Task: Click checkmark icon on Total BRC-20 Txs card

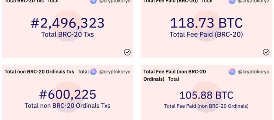Action: (127, 52)
